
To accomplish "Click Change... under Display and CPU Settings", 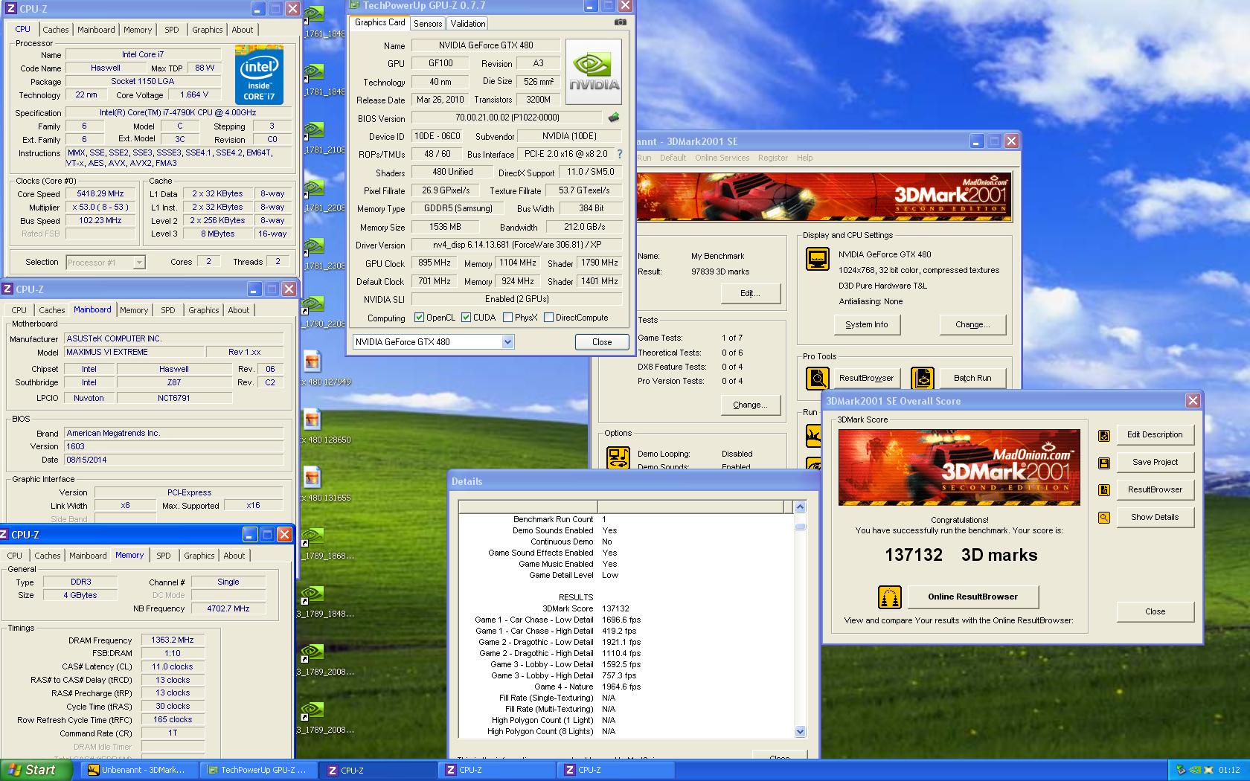I will click(x=972, y=324).
